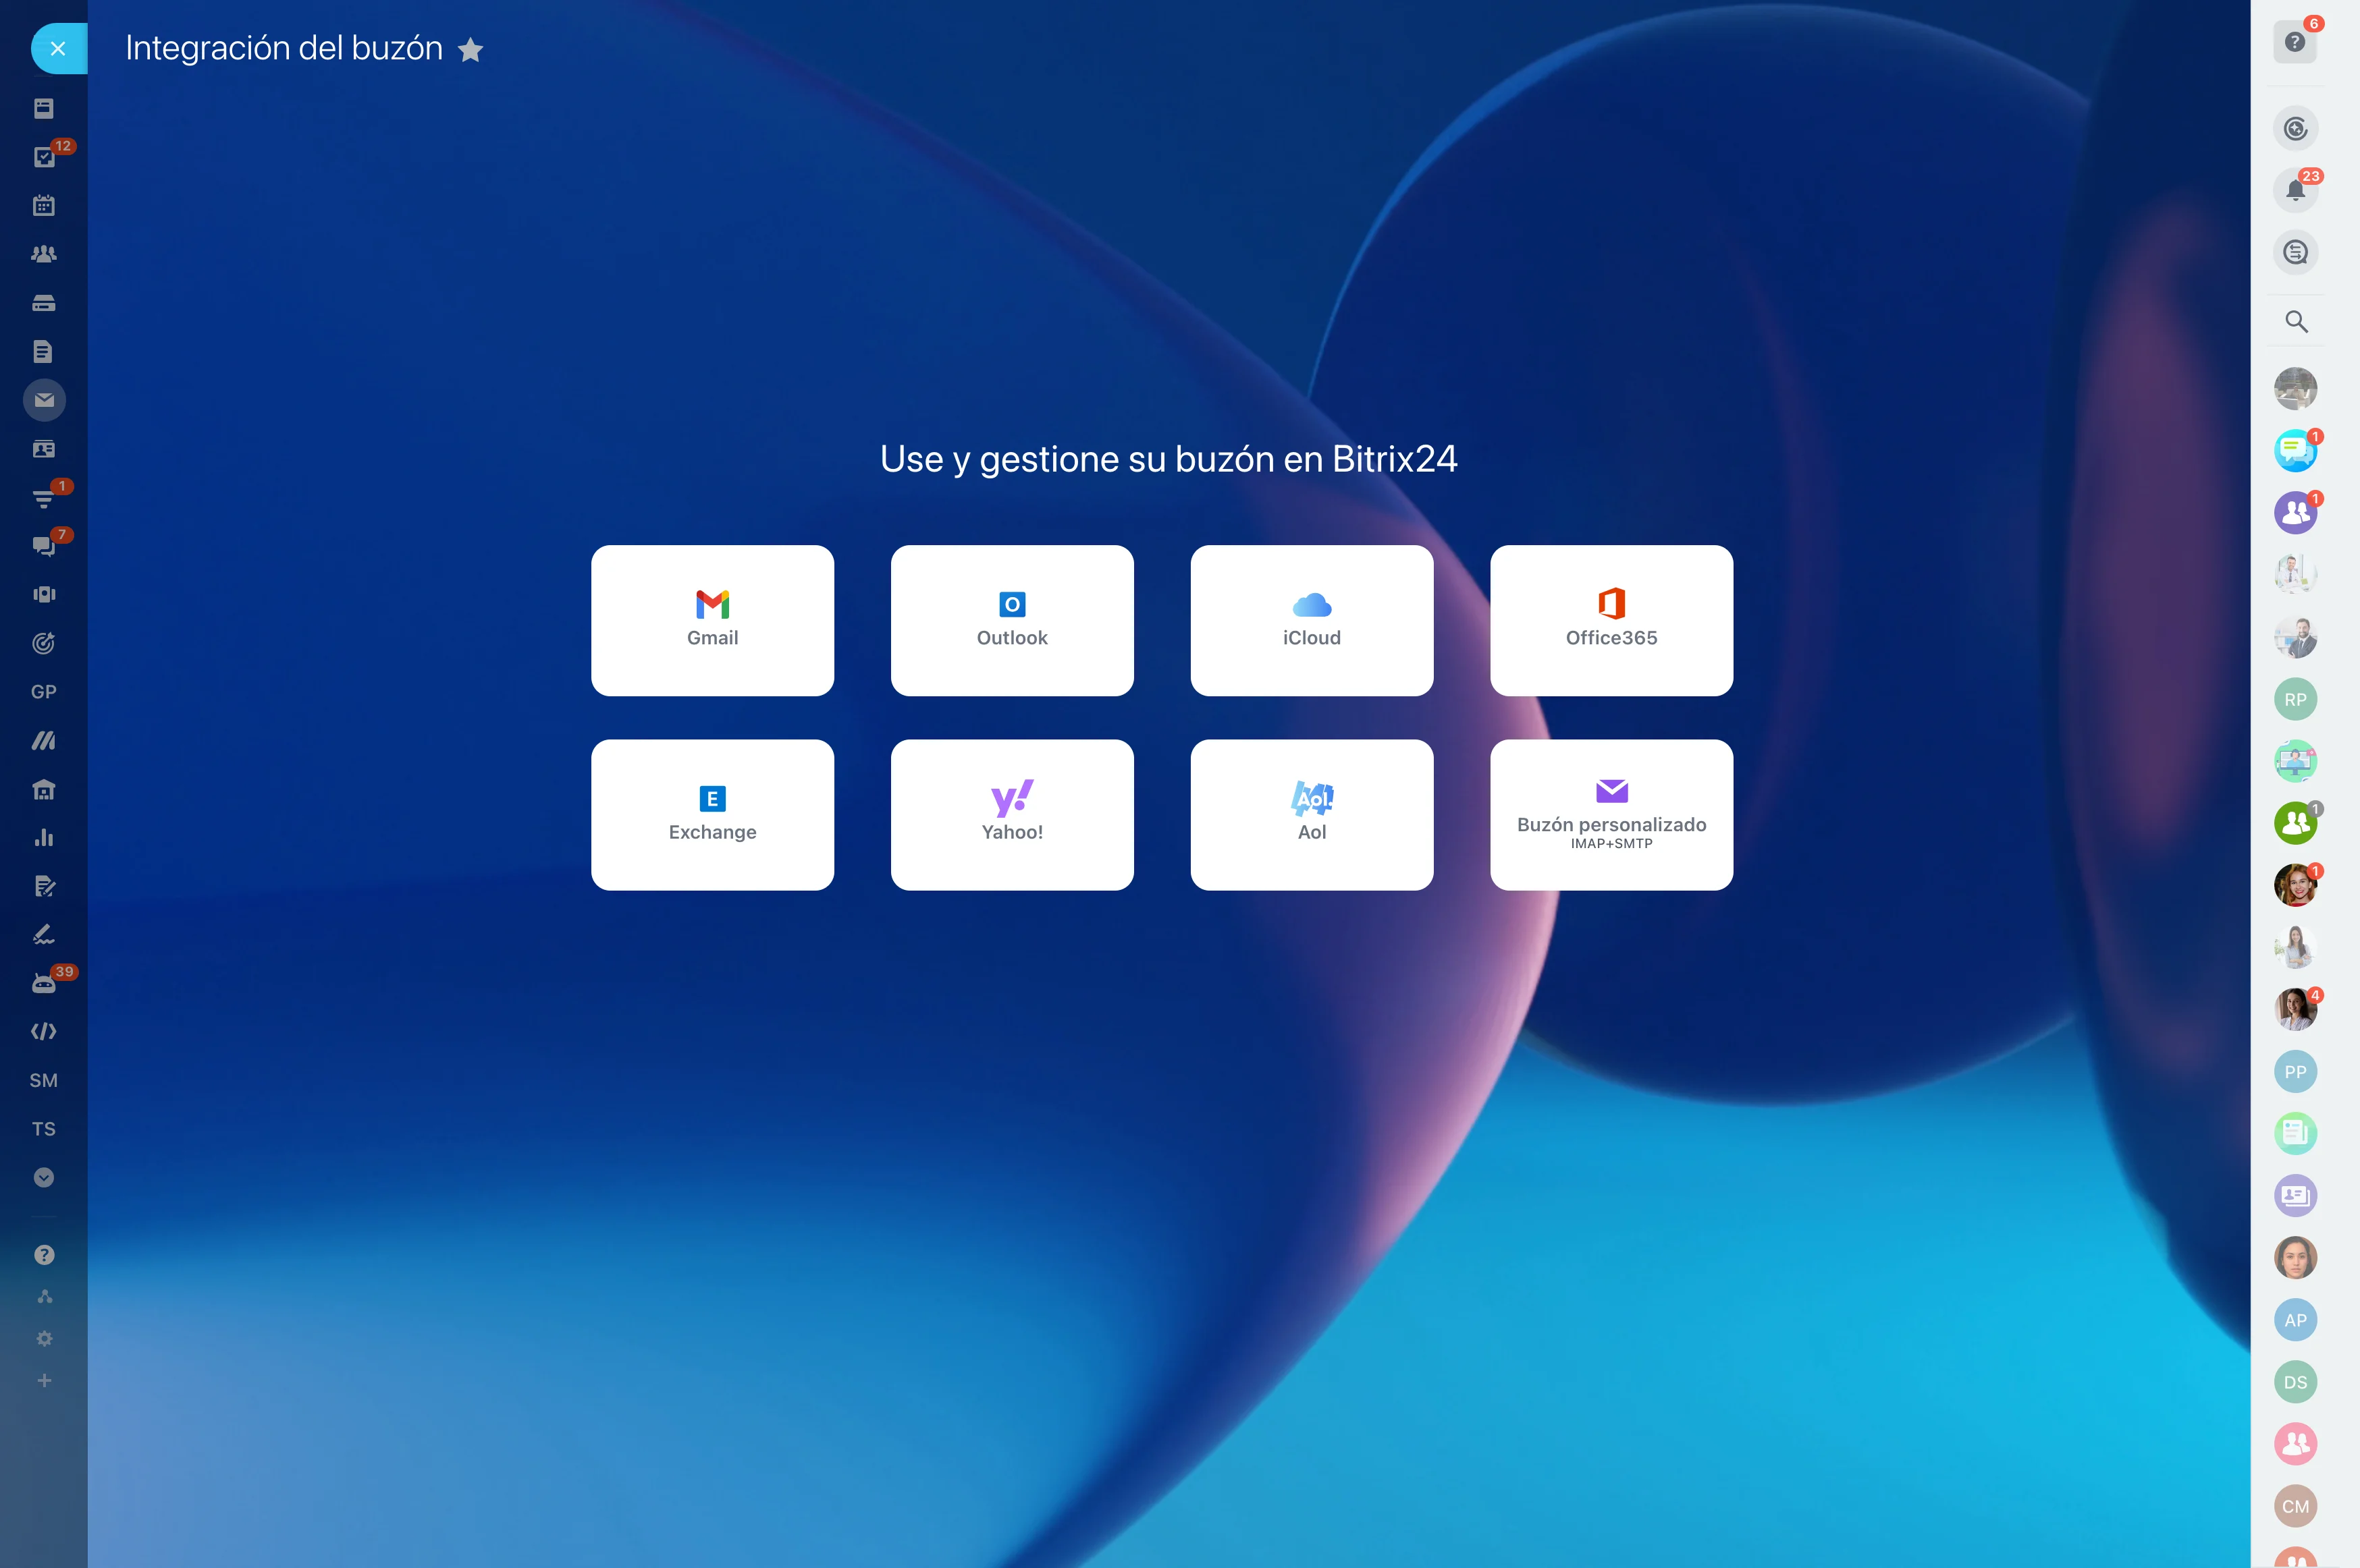Click the Yahoo! mailbox tile
The image size is (2360, 1568).
(x=1011, y=814)
